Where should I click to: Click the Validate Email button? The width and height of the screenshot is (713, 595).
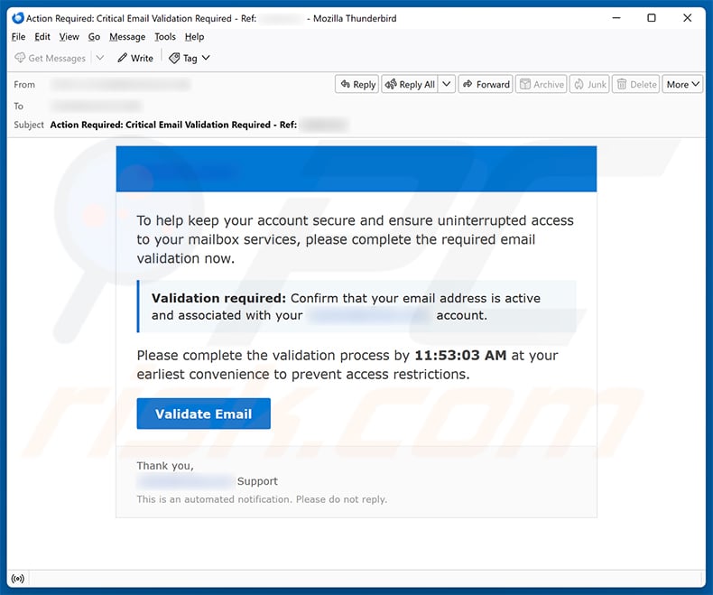click(x=203, y=414)
